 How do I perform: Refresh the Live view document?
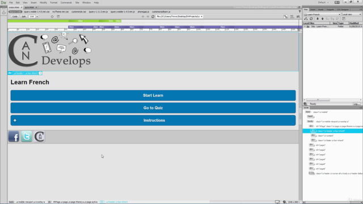pos(153,16)
